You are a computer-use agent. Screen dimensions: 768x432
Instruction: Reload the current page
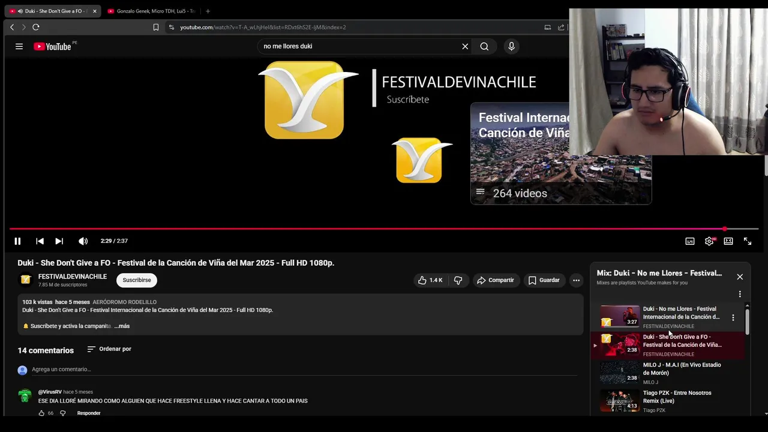pyautogui.click(x=36, y=27)
